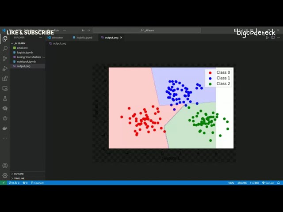The image size is (283, 212).
Task: Expand the TIMELINE section
Action: coord(27,178)
